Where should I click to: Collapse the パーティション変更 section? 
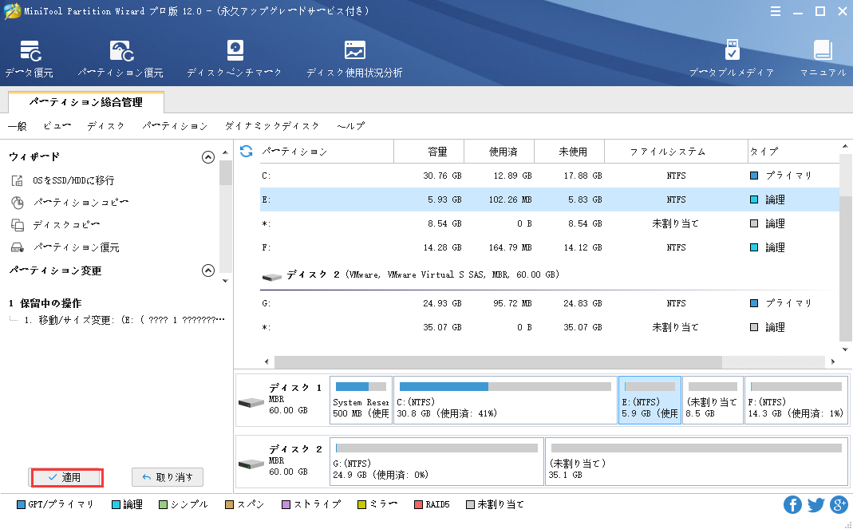208,270
